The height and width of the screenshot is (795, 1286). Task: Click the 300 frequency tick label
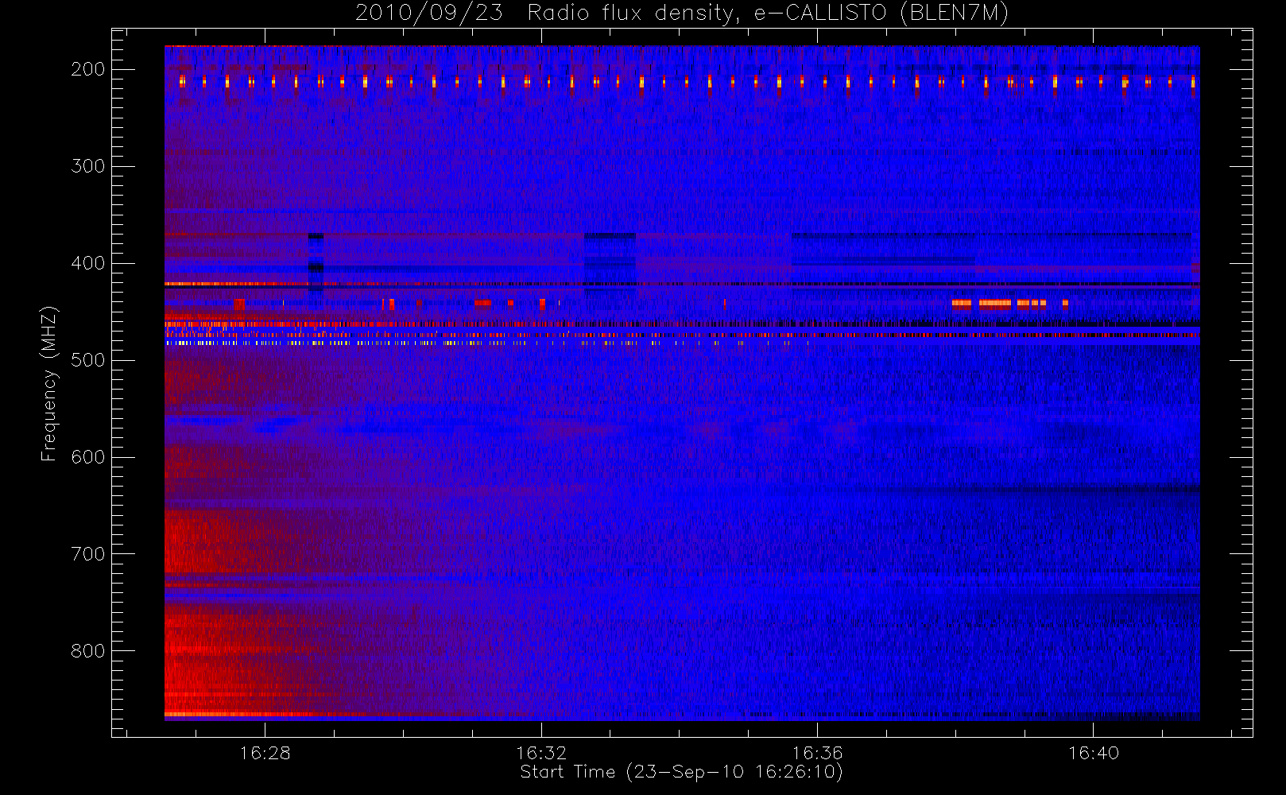pos(88,166)
